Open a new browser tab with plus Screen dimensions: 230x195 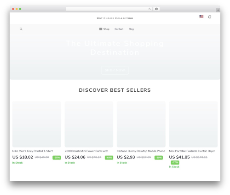[x=218, y=10]
